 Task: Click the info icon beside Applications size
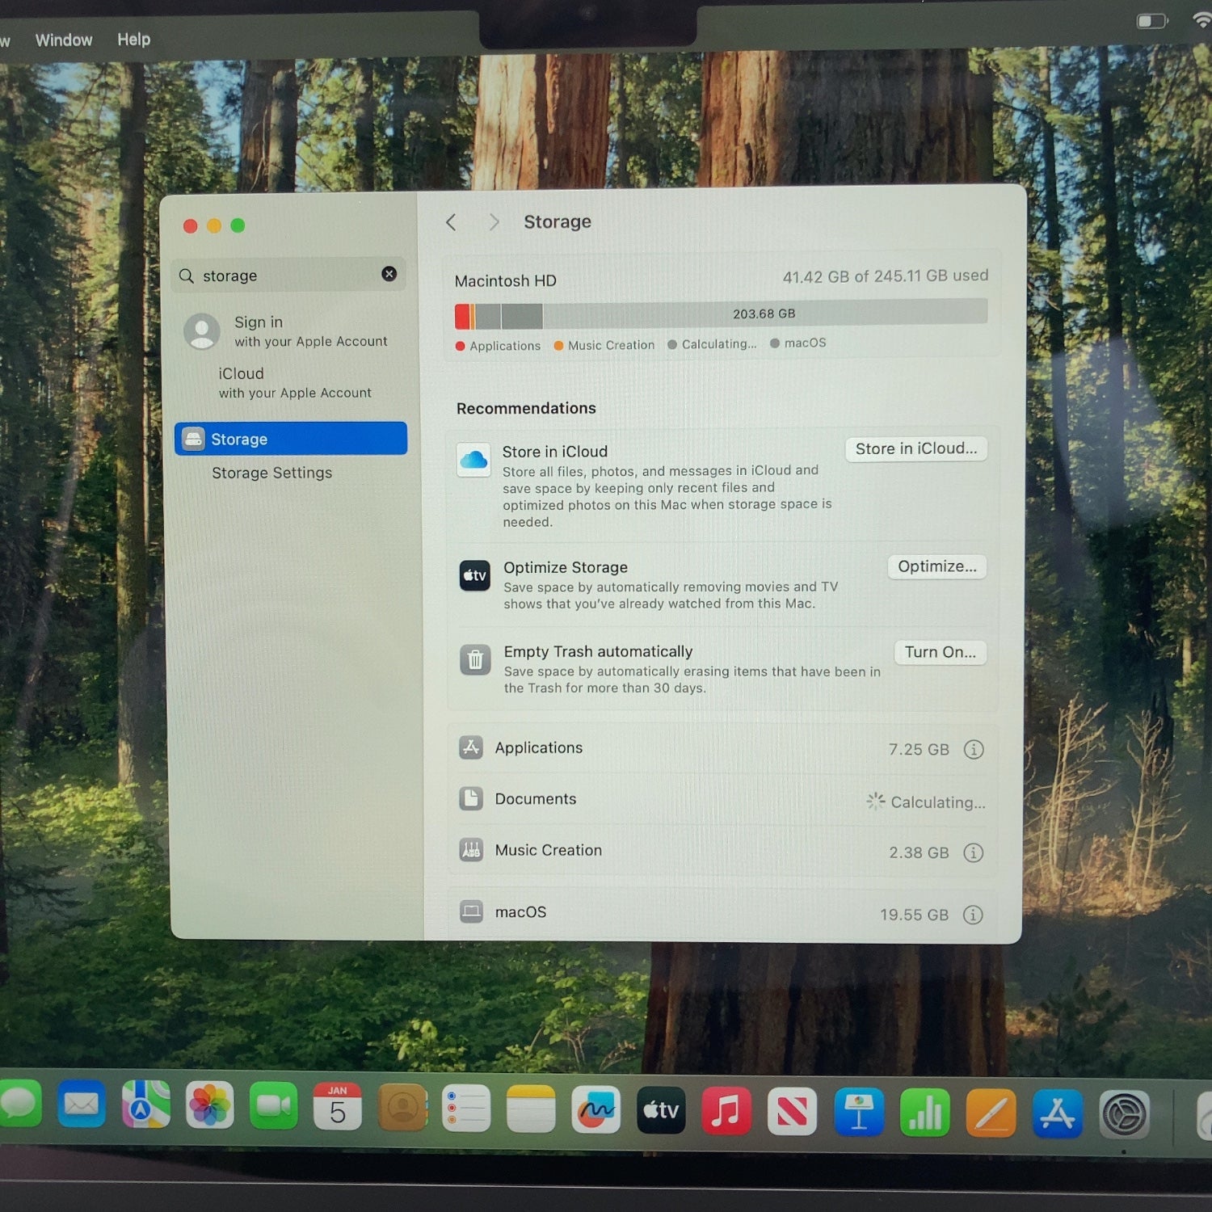coord(974,749)
